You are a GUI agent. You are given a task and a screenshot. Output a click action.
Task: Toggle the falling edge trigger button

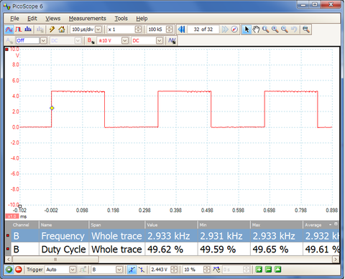tap(142, 270)
